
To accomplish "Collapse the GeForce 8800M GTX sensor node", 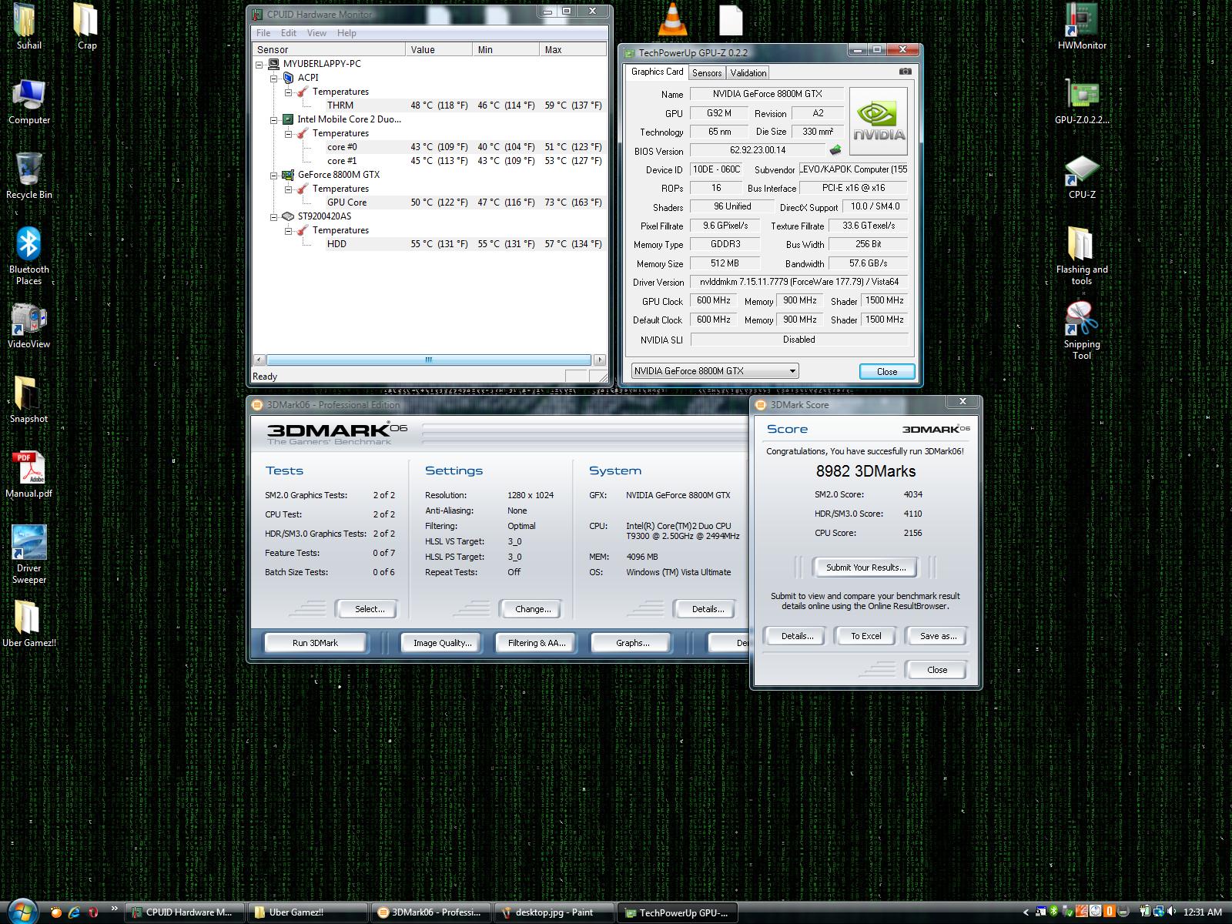I will tap(273, 176).
